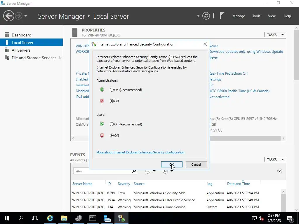Confirm dialog with OK button

(172, 164)
